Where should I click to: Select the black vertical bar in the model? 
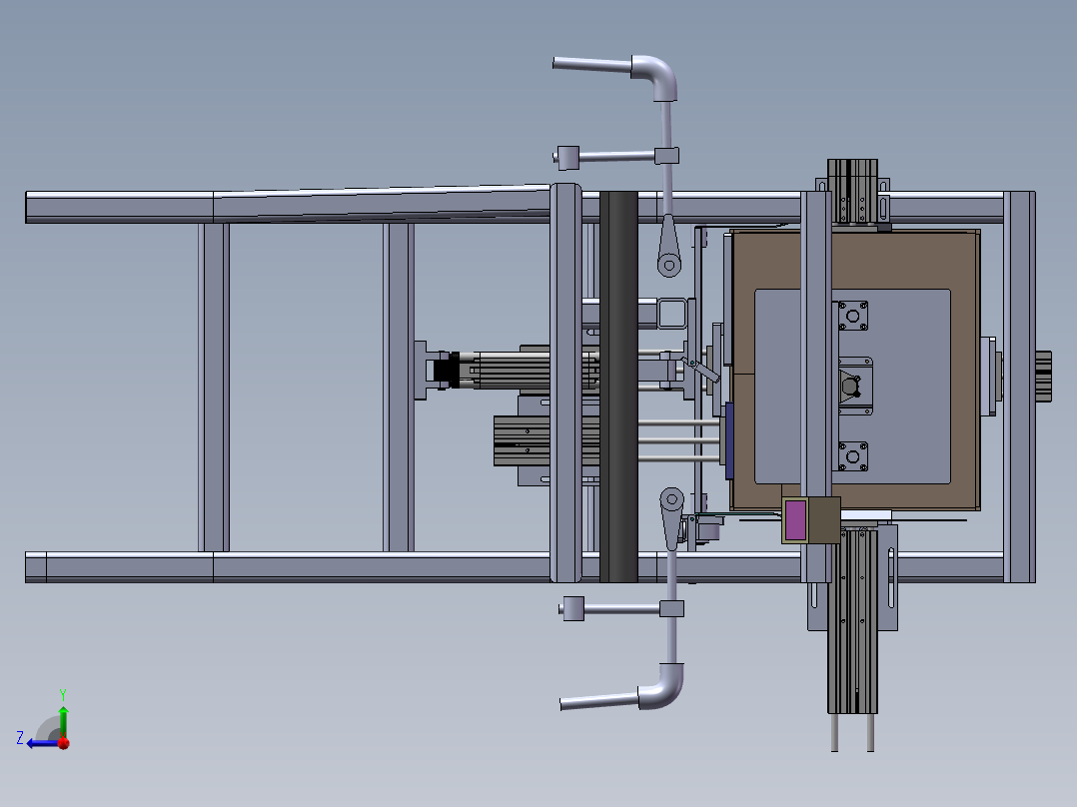tap(618, 387)
